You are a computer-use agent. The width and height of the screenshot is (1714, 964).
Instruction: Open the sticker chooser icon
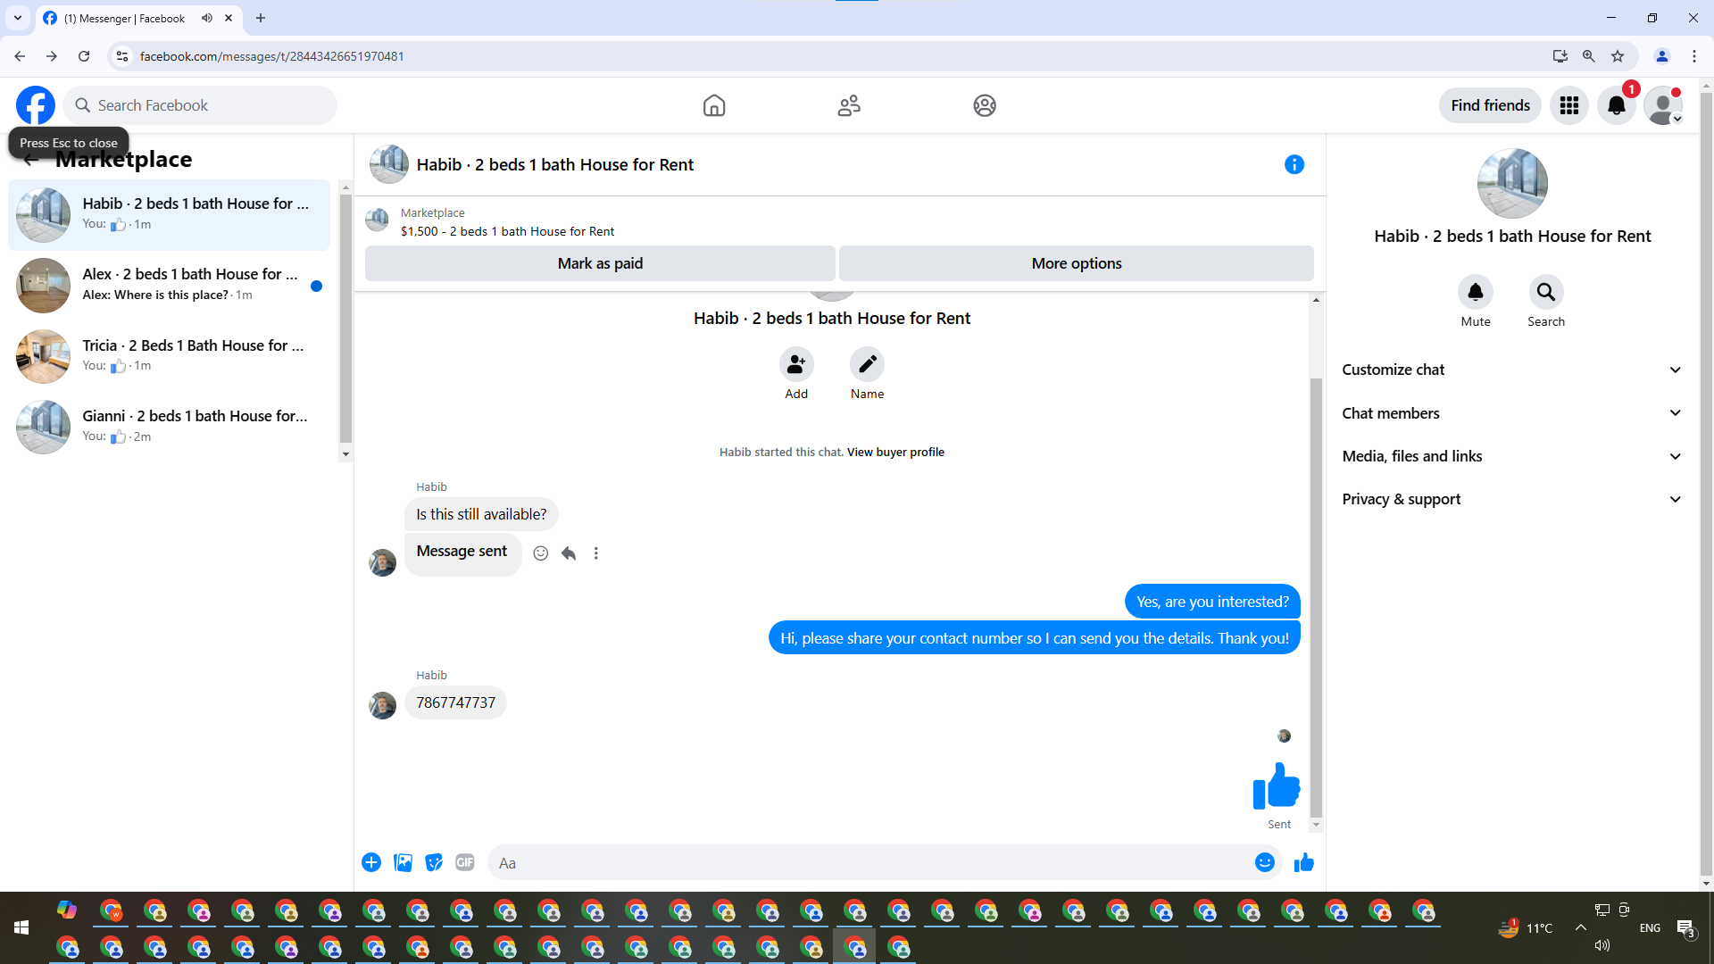(434, 862)
